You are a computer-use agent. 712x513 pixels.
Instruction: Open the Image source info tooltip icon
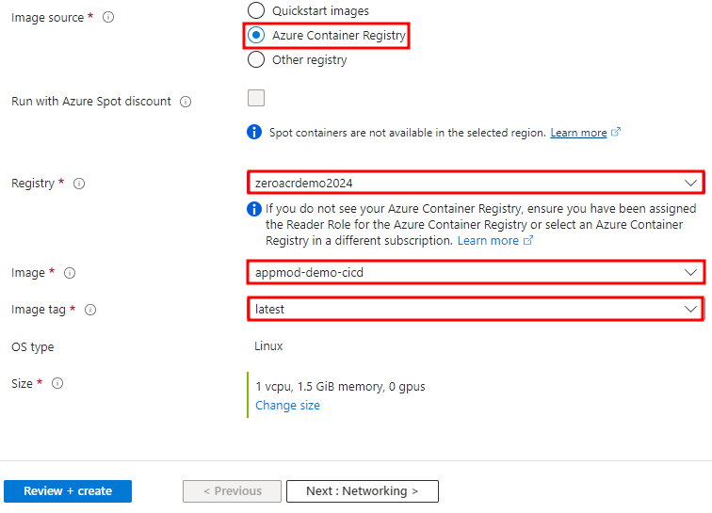[108, 17]
